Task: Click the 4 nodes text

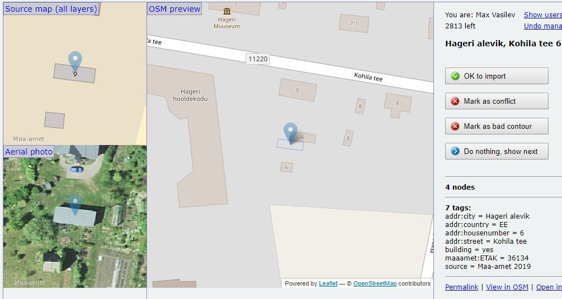Action: (460, 187)
